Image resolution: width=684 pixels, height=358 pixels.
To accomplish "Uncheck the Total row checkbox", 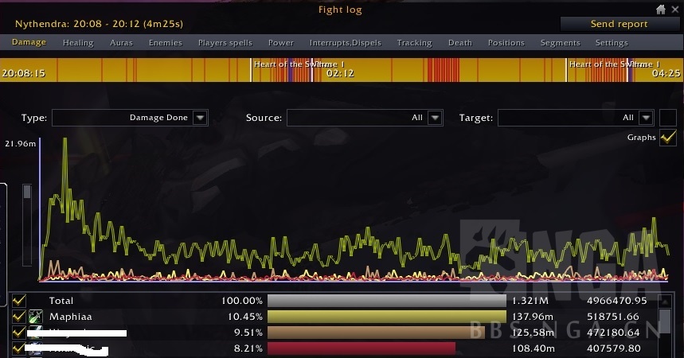I will click(19, 301).
